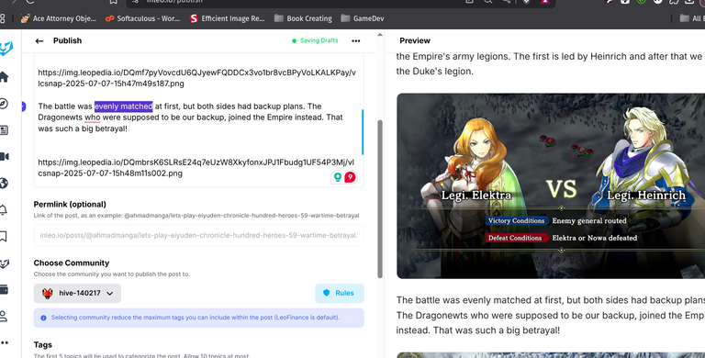Viewport: 705px width, 358px height.
Task: Open the hive-140217 community dropdown
Action: 77,293
